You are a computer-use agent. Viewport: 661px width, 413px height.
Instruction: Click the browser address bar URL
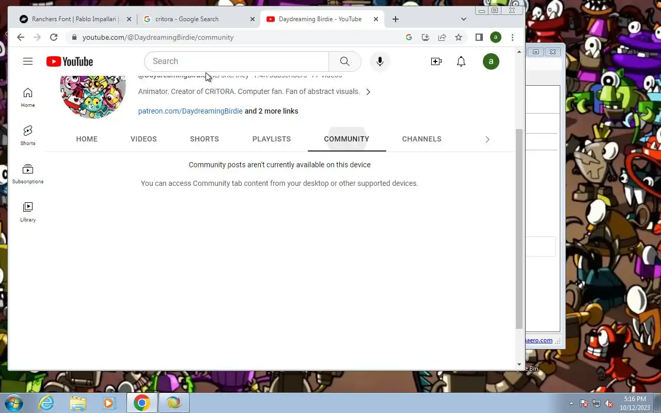[x=158, y=37]
